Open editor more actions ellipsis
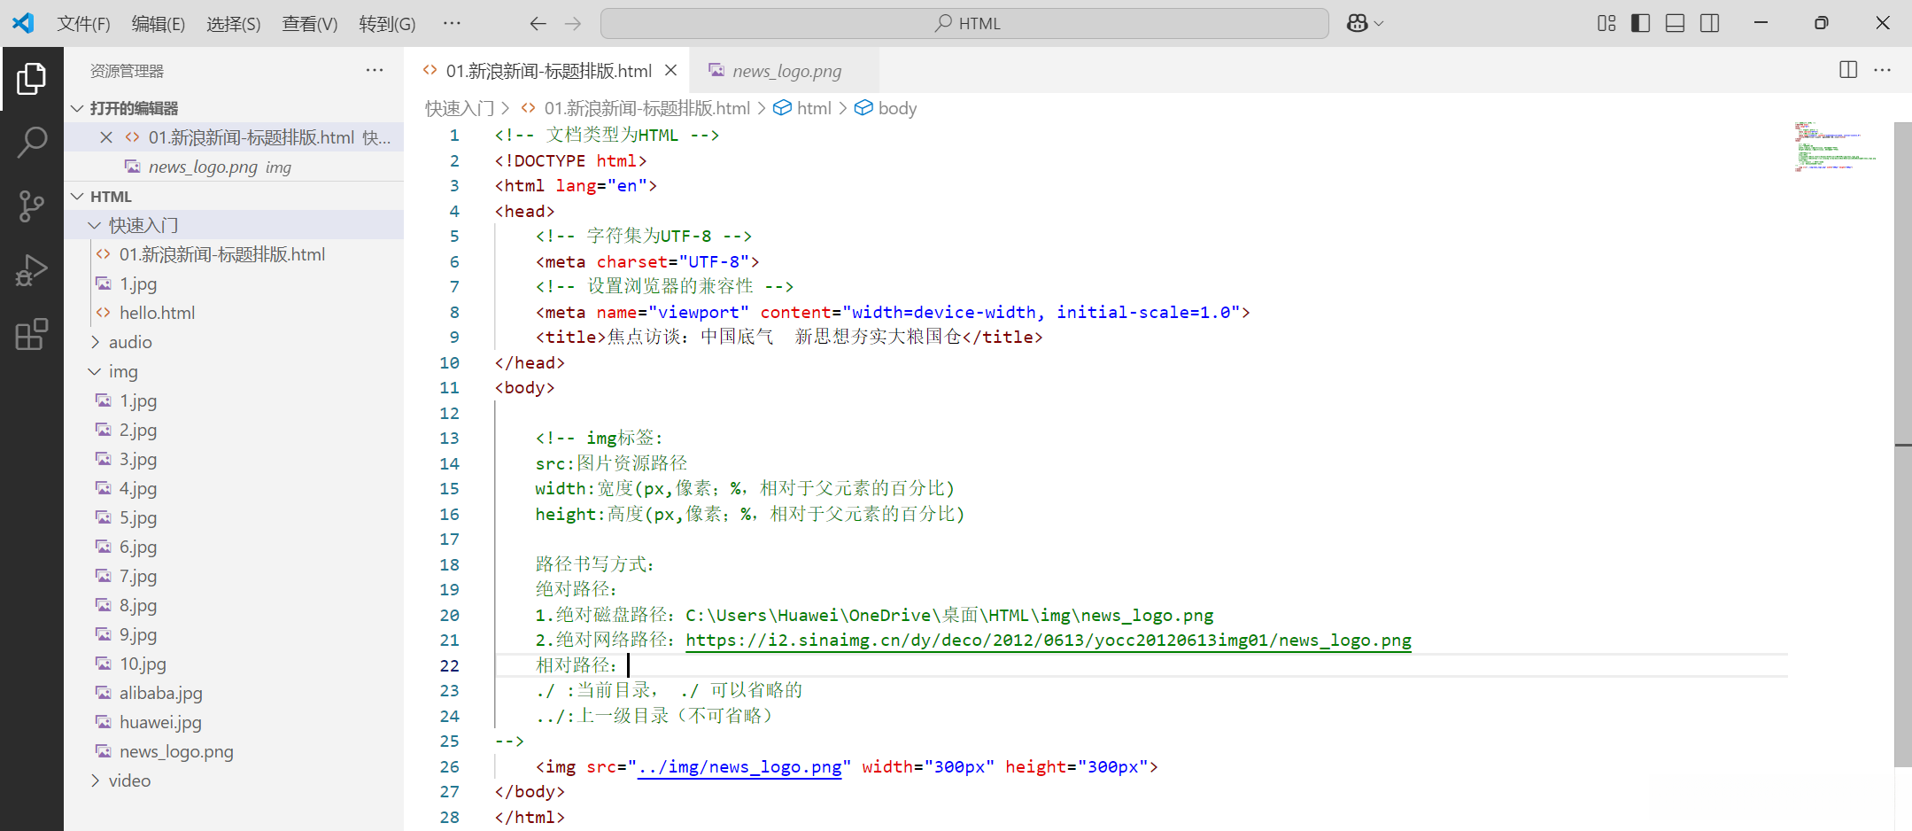The height and width of the screenshot is (831, 1912). click(1883, 70)
